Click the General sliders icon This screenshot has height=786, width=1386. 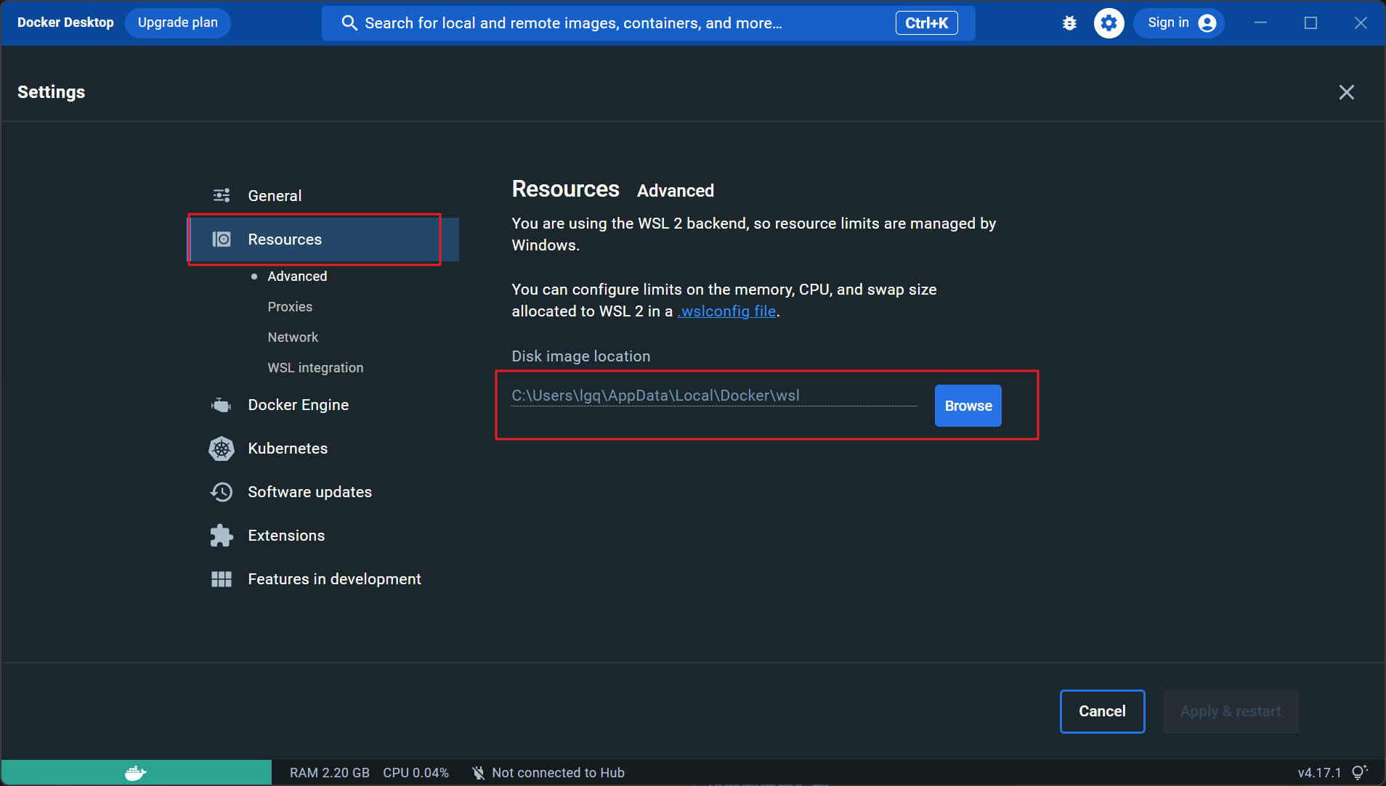pos(222,195)
